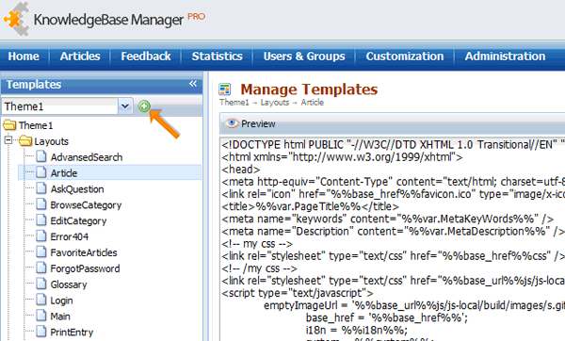Collapse the Layouts tree node
Image resolution: width=565 pixels, height=341 pixels.
click(8, 140)
